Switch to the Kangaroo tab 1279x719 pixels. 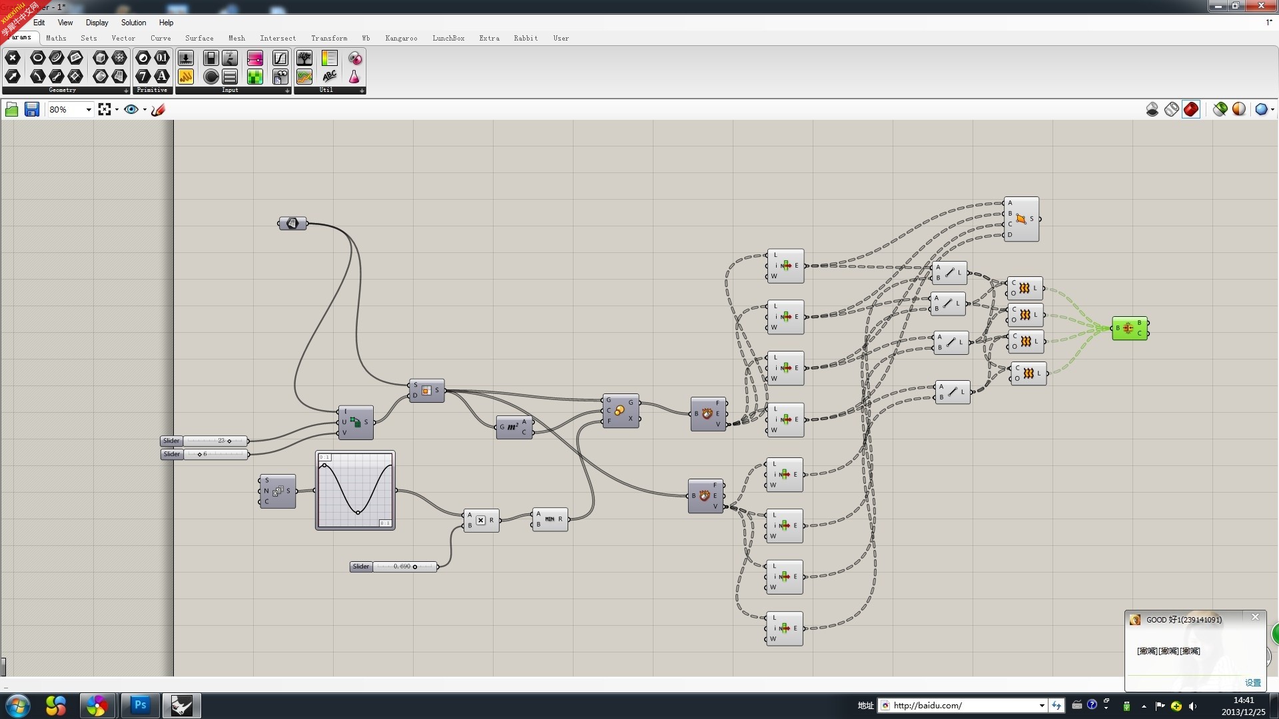(x=401, y=38)
